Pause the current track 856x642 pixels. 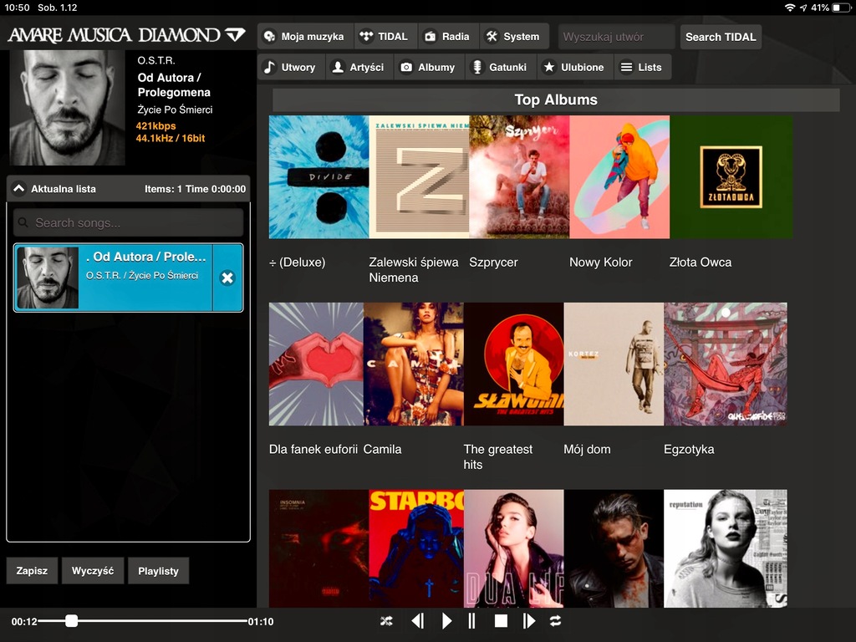click(471, 621)
